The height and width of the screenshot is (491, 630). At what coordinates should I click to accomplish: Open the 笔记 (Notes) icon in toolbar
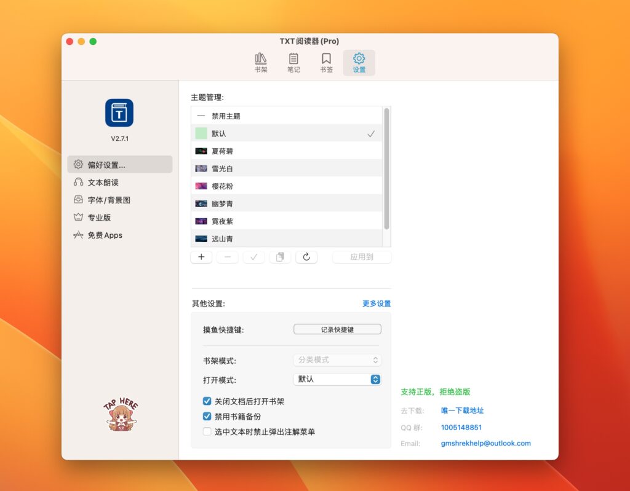(293, 61)
